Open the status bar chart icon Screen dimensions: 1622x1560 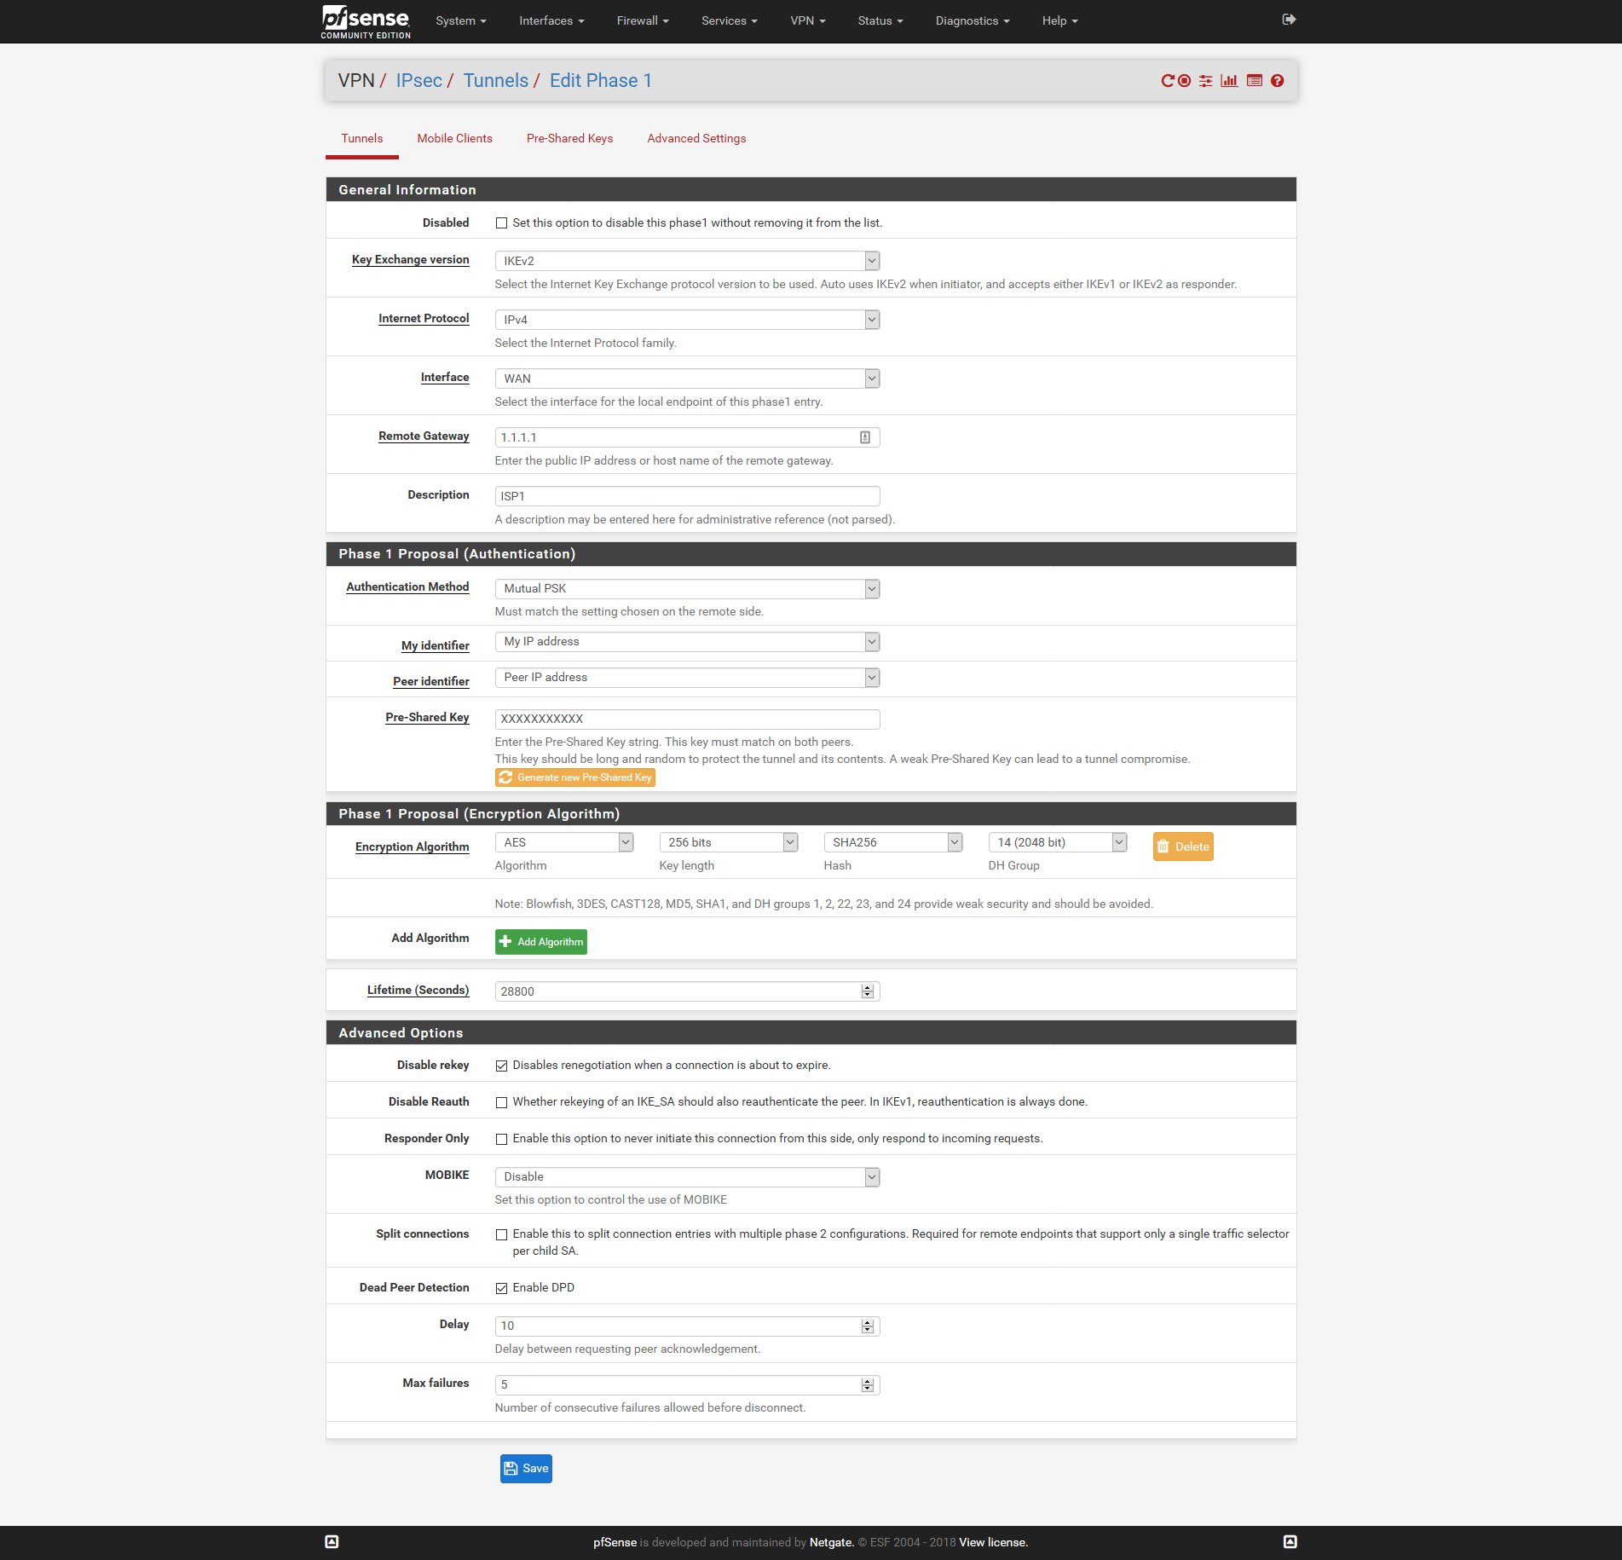(x=1229, y=81)
